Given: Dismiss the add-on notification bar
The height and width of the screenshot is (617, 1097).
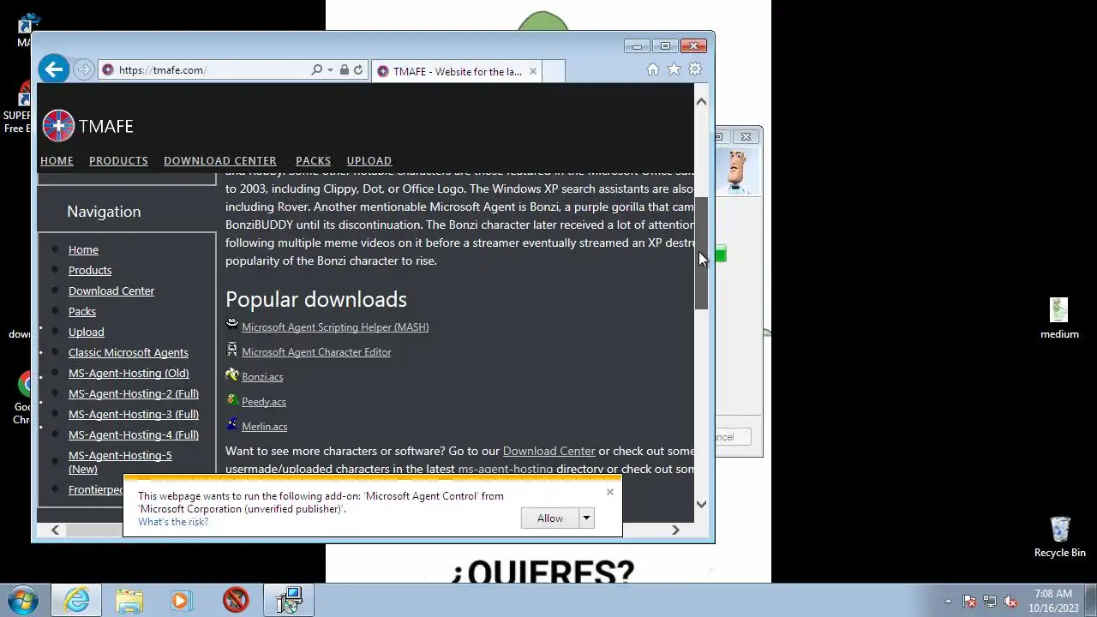Looking at the screenshot, I should pos(610,492).
